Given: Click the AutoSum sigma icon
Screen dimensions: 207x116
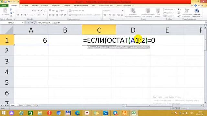Looking at the screenshot, I should pyautogui.click(x=178, y=9).
